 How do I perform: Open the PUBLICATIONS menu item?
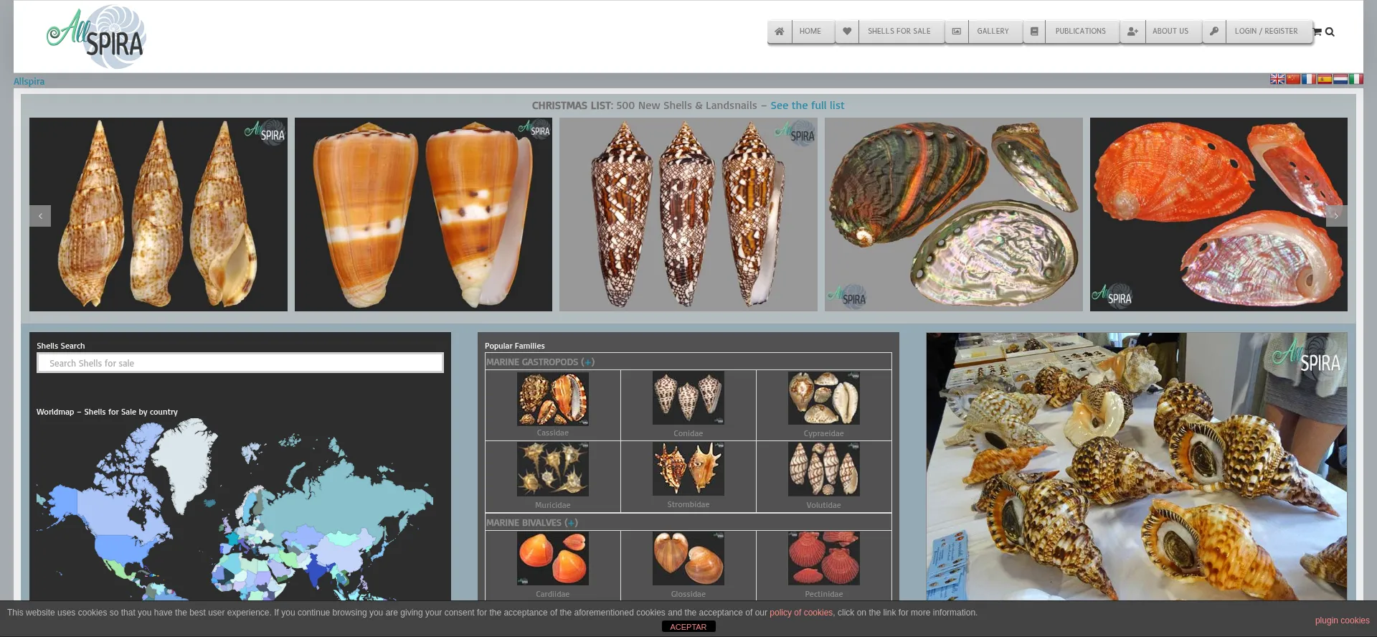[x=1080, y=32]
